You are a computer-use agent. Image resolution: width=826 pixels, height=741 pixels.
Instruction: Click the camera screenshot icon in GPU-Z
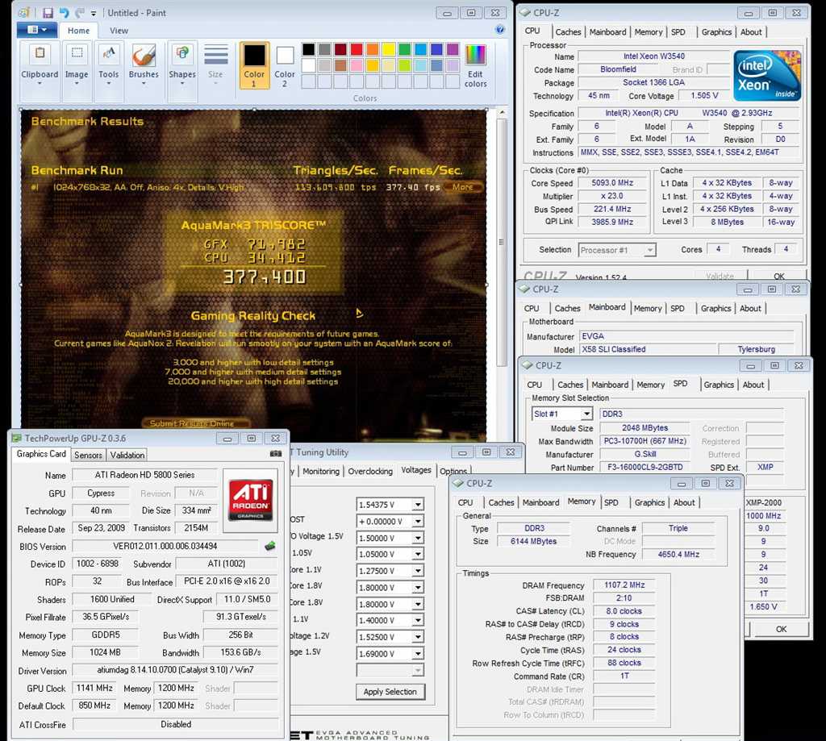click(x=276, y=453)
